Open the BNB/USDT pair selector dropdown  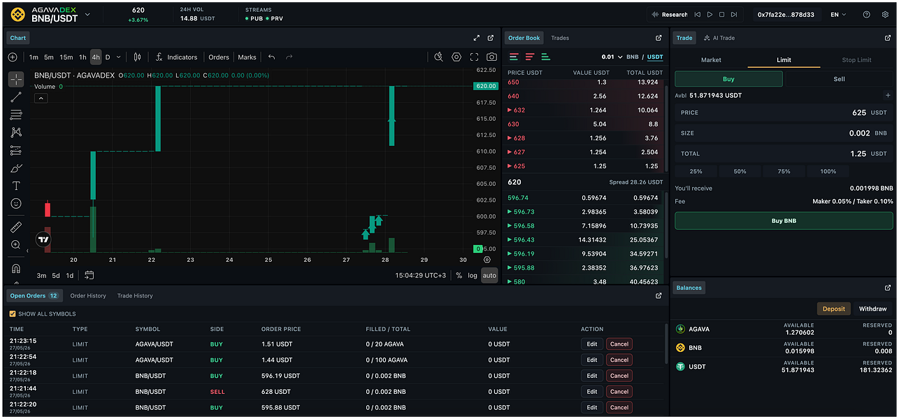pos(87,14)
